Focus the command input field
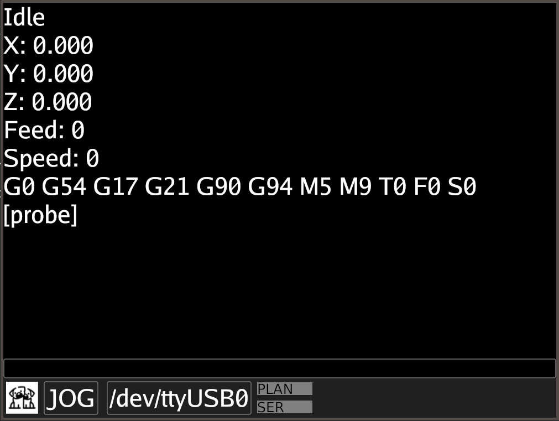The height and width of the screenshot is (421, 559). (x=280, y=368)
